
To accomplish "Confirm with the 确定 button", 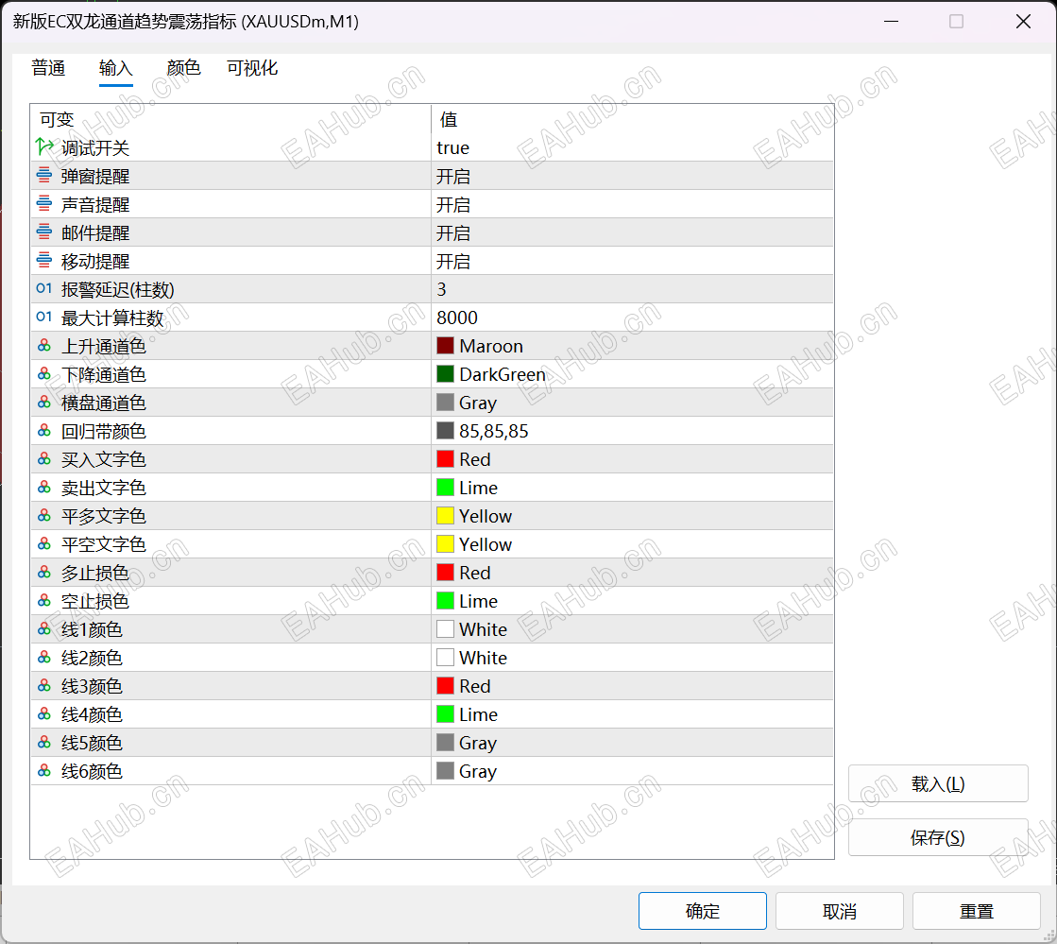I will (x=703, y=911).
